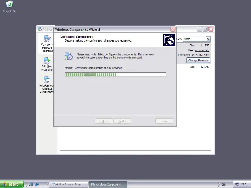Viewport: 251px width, 188px height.
Task: Click the Internet Explorer quick launch icon
Action: pos(37,184)
